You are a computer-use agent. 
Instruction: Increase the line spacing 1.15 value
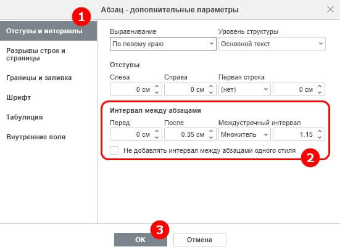click(320, 131)
